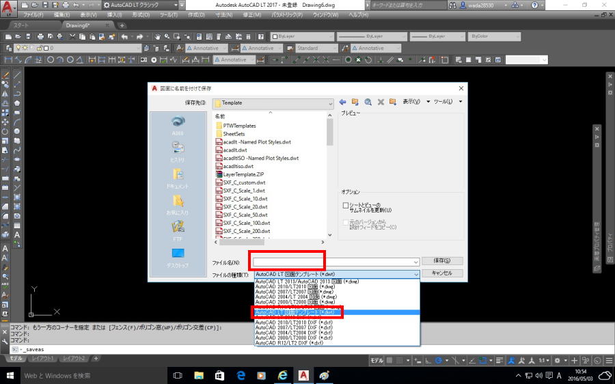Click the Undo arrow in standard toolbar

click(x=124, y=36)
